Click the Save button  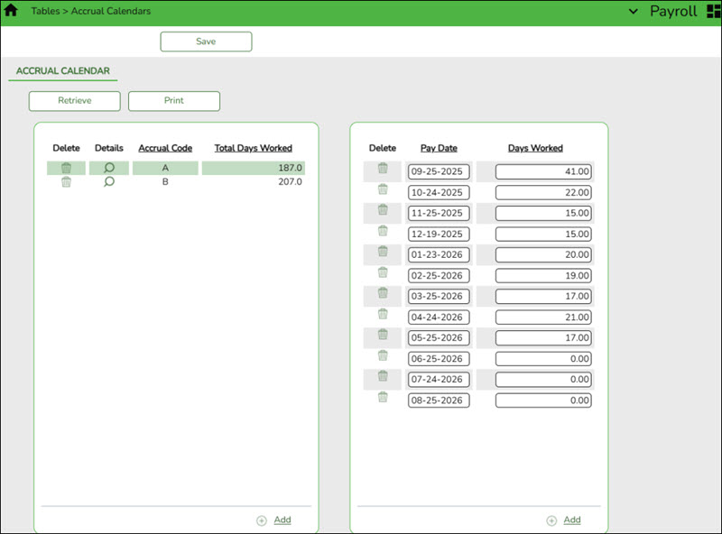click(x=205, y=41)
